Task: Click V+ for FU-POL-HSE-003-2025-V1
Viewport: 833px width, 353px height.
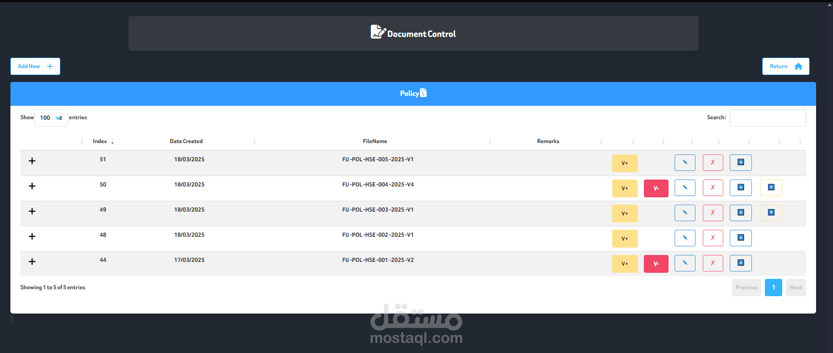Action: (625, 214)
